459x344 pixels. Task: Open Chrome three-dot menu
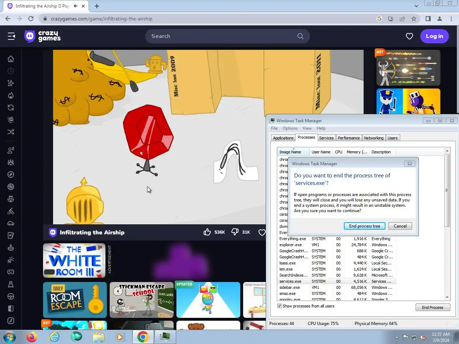pyautogui.click(x=451, y=19)
